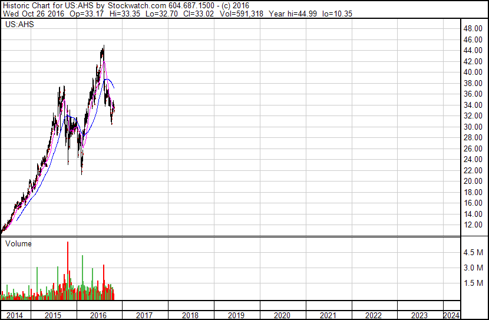489x320 pixels.
Task: Click the 28.00 price axis label
Action: click(473, 137)
